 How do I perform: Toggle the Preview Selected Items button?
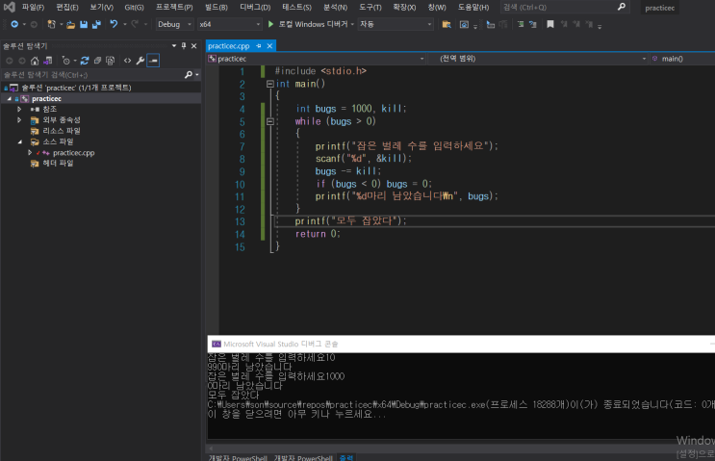click(153, 61)
